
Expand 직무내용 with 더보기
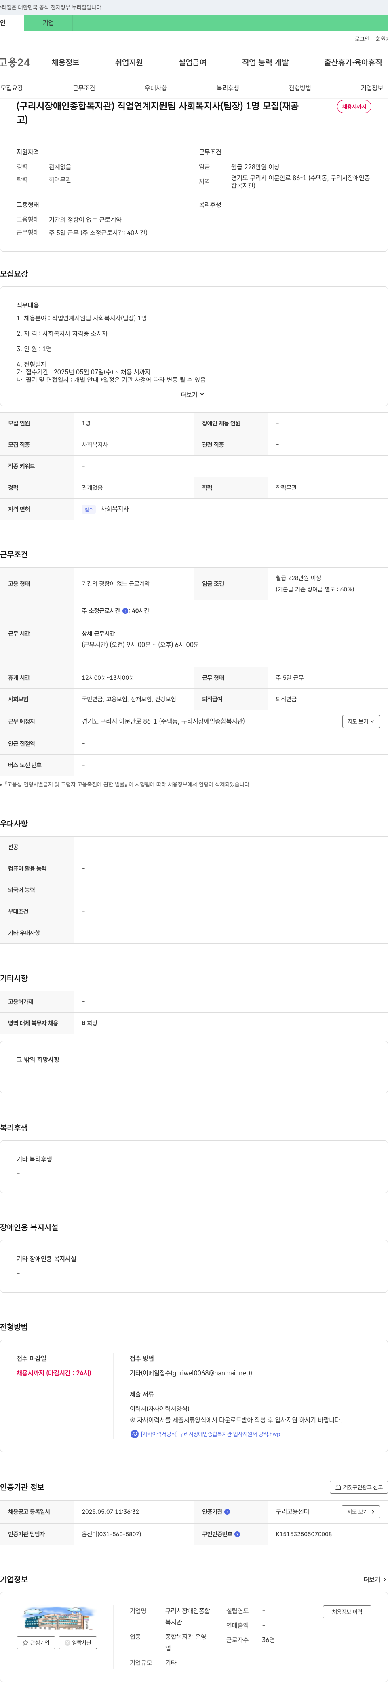(x=193, y=395)
